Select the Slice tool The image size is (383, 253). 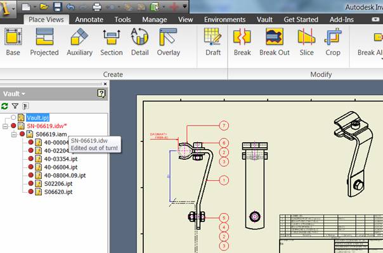click(306, 42)
